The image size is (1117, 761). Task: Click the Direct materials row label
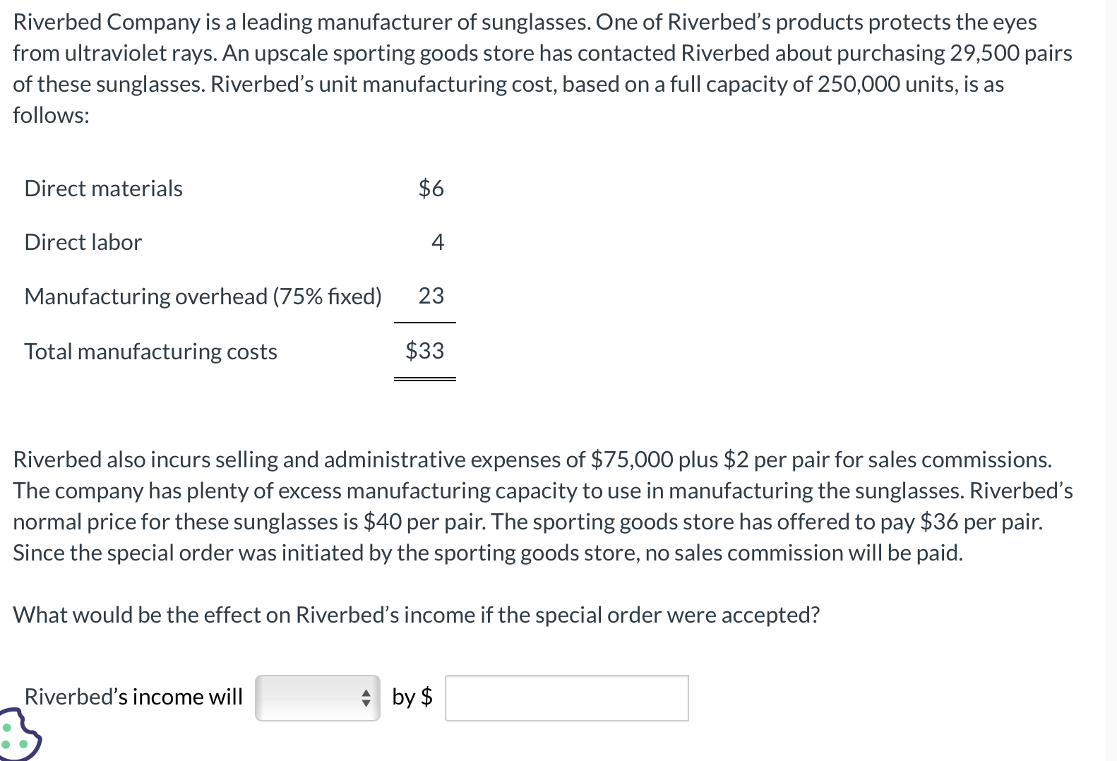click(x=104, y=188)
